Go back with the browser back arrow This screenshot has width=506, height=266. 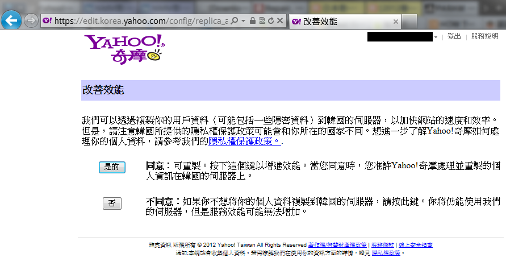tap(11, 20)
